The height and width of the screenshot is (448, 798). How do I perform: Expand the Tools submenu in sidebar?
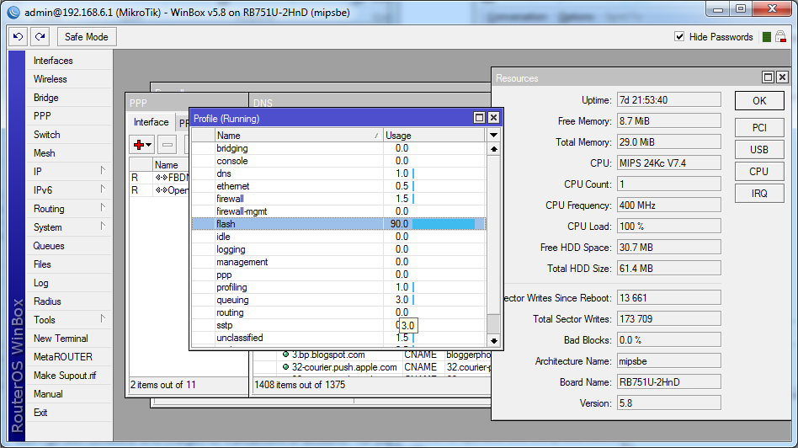(x=103, y=318)
